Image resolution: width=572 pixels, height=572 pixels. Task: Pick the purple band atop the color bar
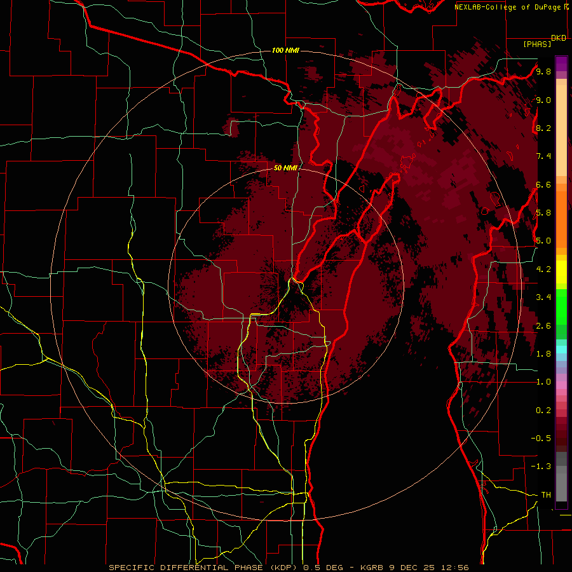click(561, 64)
